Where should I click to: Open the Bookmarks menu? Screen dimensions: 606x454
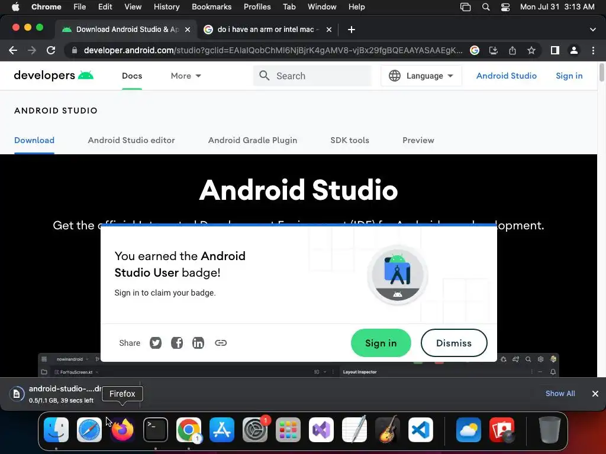click(x=211, y=7)
